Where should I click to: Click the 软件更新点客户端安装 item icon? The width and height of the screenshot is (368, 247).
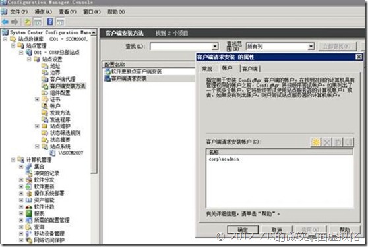[107, 72]
